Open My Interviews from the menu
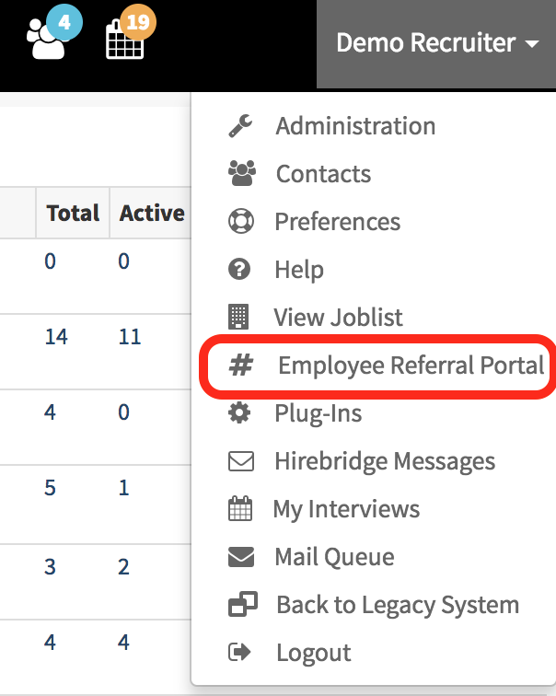Image resolution: width=556 pixels, height=696 pixels. pos(346,509)
